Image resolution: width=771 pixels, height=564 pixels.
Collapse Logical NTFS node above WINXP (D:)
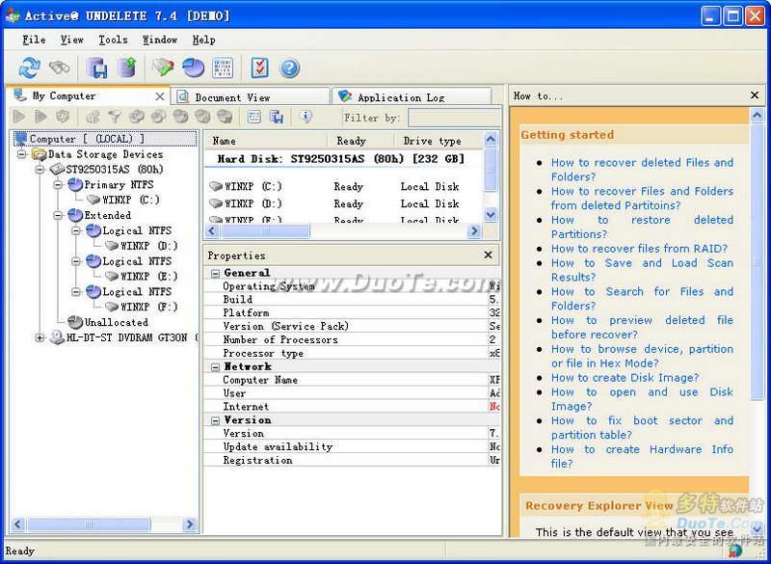tap(76, 230)
